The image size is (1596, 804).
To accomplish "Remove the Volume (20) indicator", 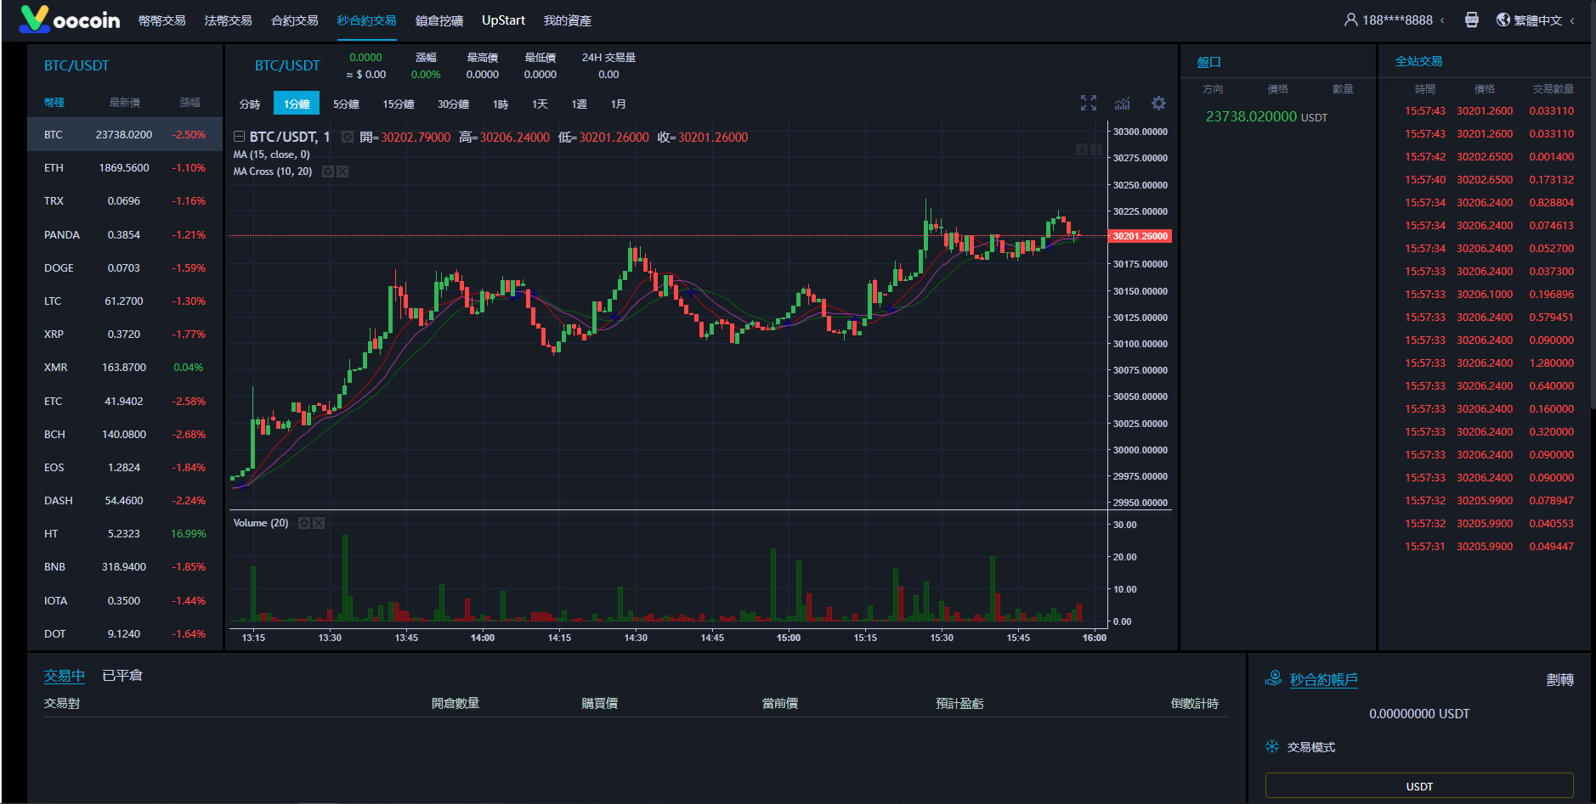I will [x=319, y=523].
